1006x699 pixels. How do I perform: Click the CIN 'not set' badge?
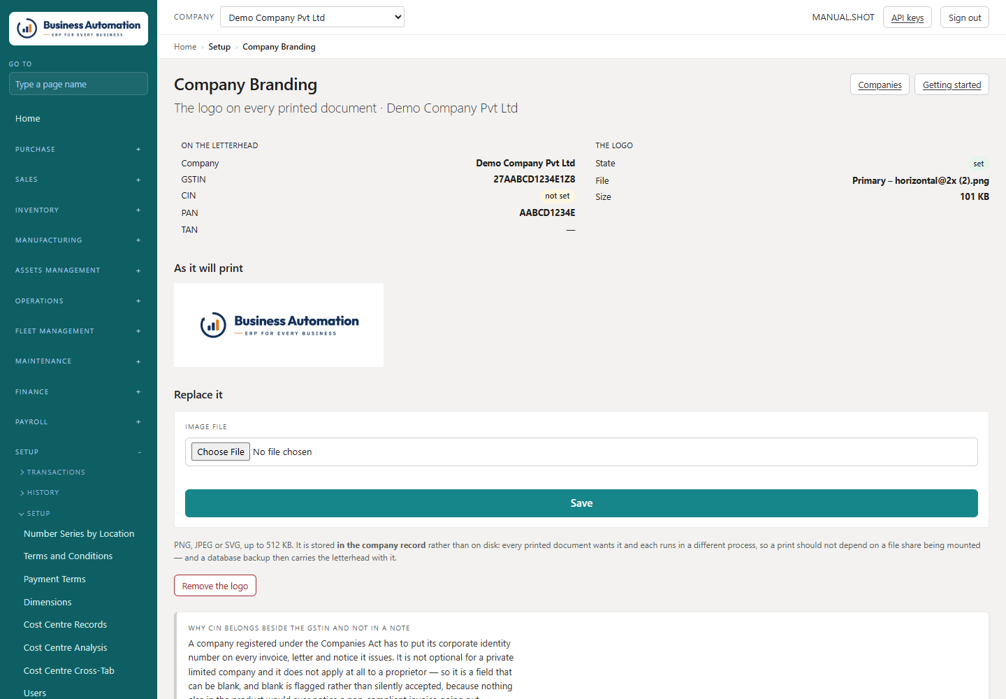click(x=557, y=196)
